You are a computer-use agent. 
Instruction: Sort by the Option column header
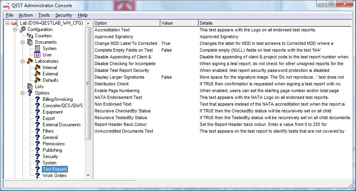coord(126,23)
